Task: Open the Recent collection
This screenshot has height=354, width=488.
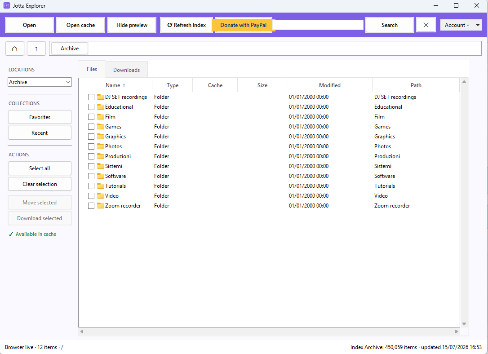Action: 40,133
